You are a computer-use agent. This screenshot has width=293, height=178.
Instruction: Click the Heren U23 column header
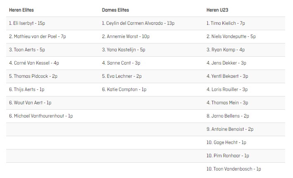(x=217, y=10)
